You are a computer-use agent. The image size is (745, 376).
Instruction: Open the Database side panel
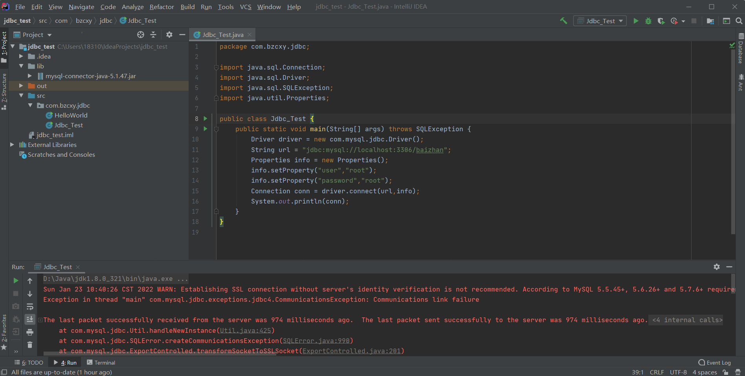(x=741, y=48)
